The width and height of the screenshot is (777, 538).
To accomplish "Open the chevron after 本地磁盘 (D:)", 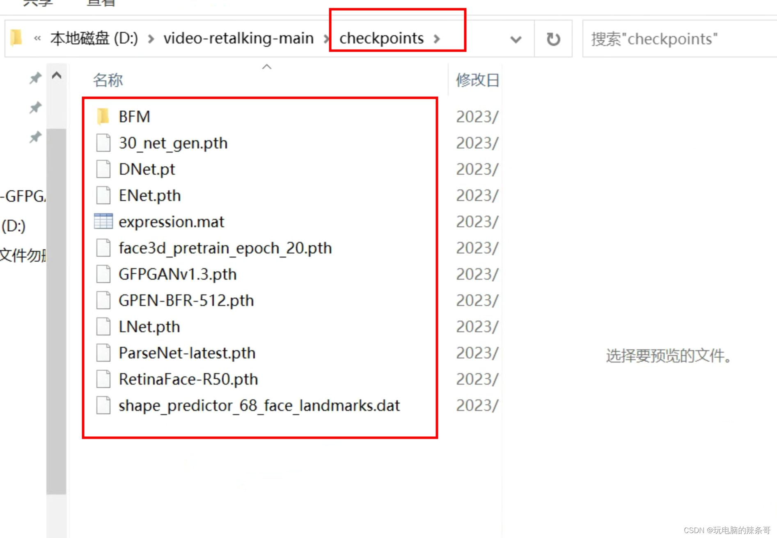I will click(x=151, y=39).
